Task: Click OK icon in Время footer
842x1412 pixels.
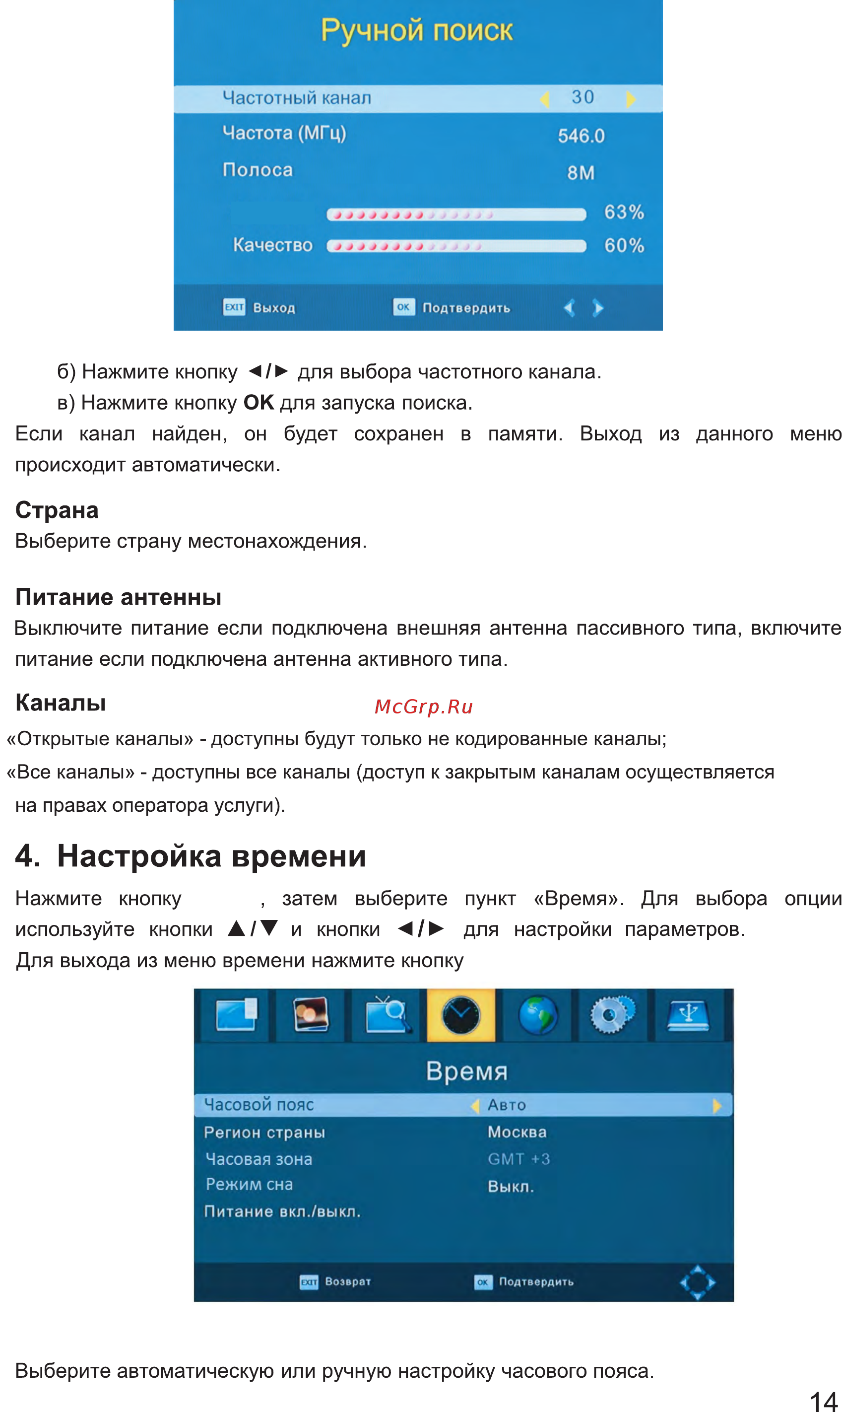Action: pyautogui.click(x=483, y=1281)
